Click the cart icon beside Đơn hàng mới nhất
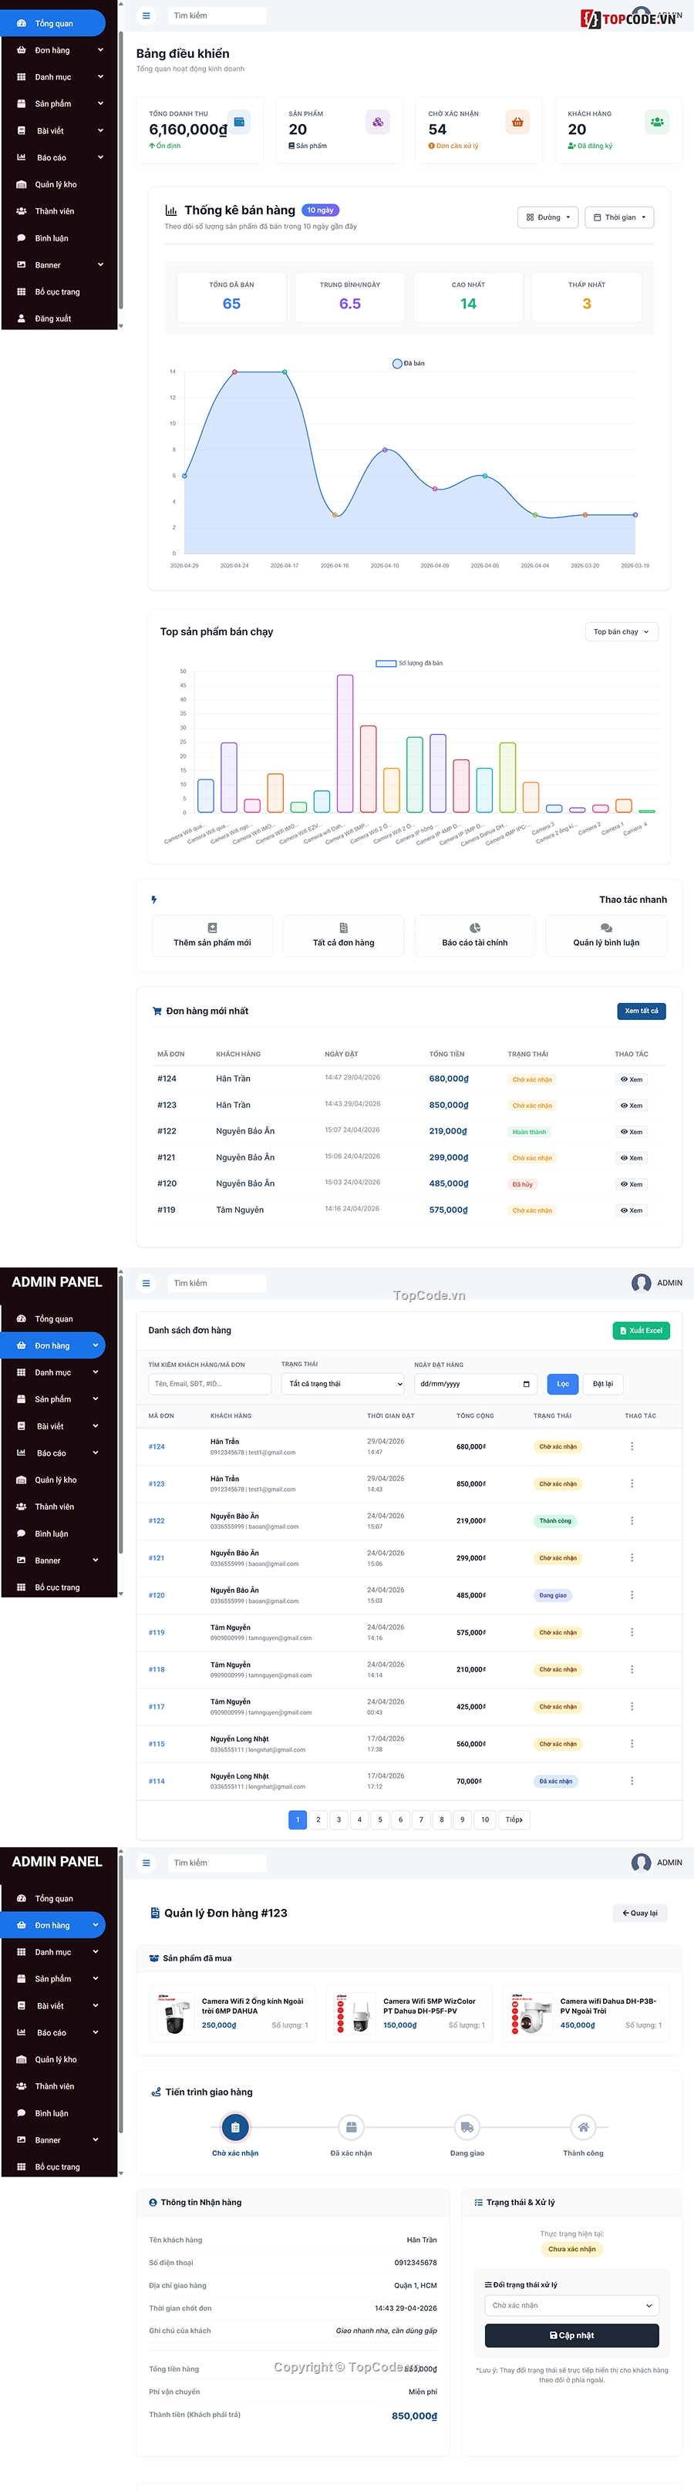The image size is (694, 2491). click(157, 1012)
